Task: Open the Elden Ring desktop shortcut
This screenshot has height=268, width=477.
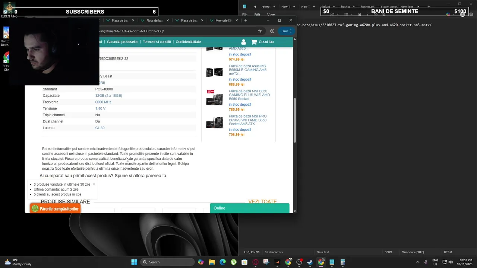Action: pos(9,10)
